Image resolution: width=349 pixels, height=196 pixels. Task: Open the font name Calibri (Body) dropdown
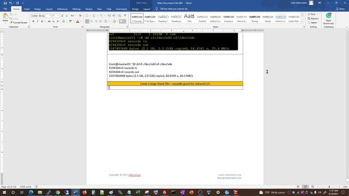[50, 16]
